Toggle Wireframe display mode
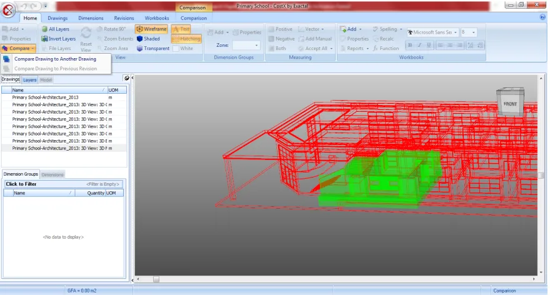This screenshot has height=295, width=550. pos(151,29)
